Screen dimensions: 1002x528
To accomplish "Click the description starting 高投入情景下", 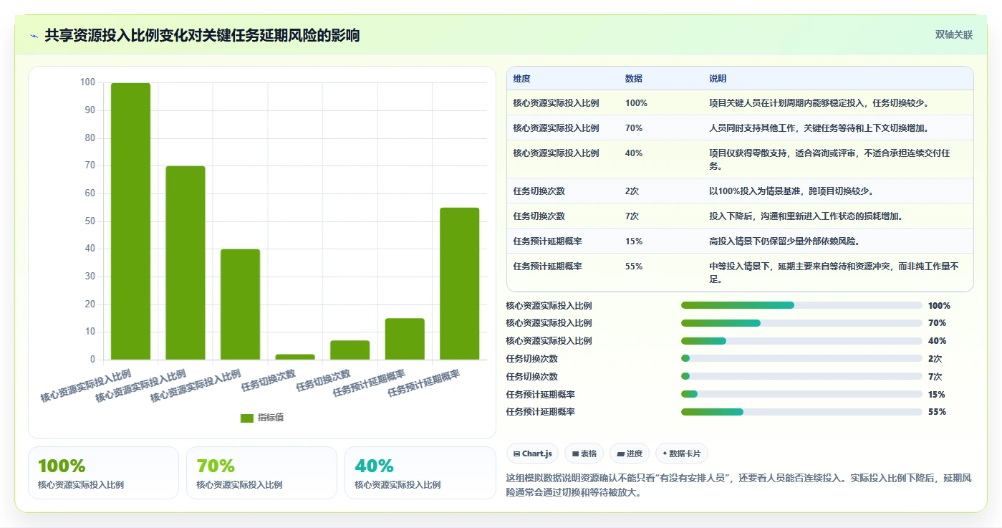I will pyautogui.click(x=784, y=241).
